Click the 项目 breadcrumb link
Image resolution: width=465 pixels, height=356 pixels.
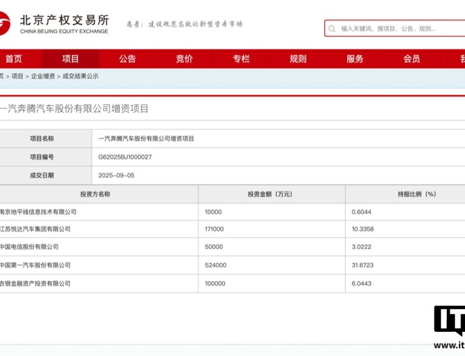coord(17,76)
